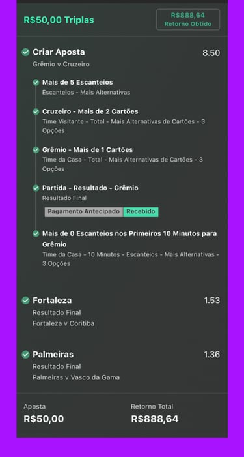Open the Palmeiras v Vasco da Gama match
This screenshot has height=457, width=244.
click(76, 377)
